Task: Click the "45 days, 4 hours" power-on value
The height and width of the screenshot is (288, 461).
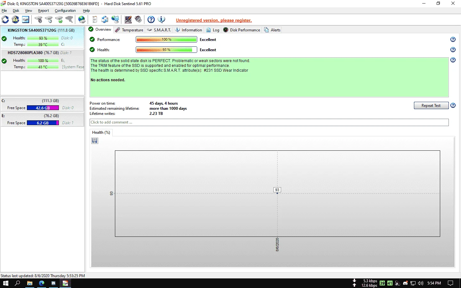Action: (164, 103)
